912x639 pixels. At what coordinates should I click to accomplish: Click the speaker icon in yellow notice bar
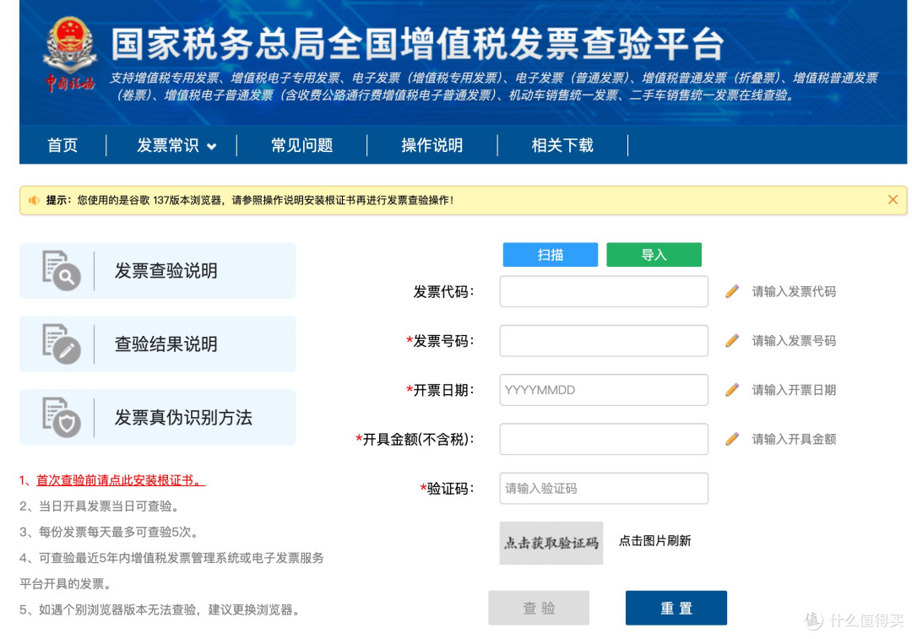pyautogui.click(x=34, y=200)
